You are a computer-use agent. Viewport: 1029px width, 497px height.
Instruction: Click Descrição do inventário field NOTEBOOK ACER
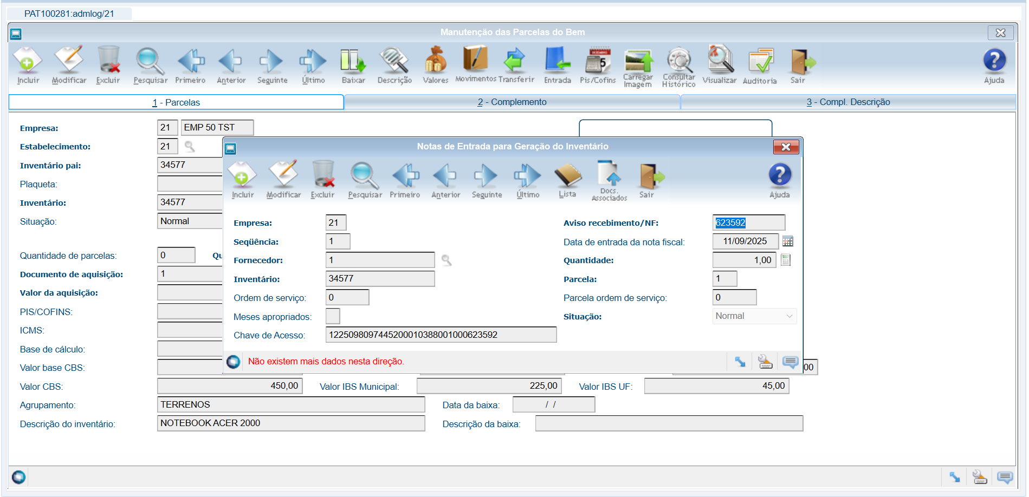[x=291, y=423]
